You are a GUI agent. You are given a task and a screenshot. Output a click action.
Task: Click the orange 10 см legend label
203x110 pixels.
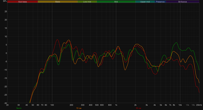tap(79, 108)
